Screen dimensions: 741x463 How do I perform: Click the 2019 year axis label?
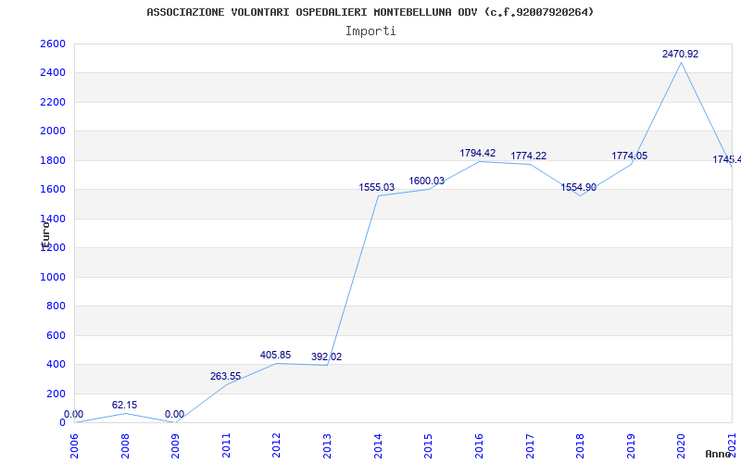point(631,446)
